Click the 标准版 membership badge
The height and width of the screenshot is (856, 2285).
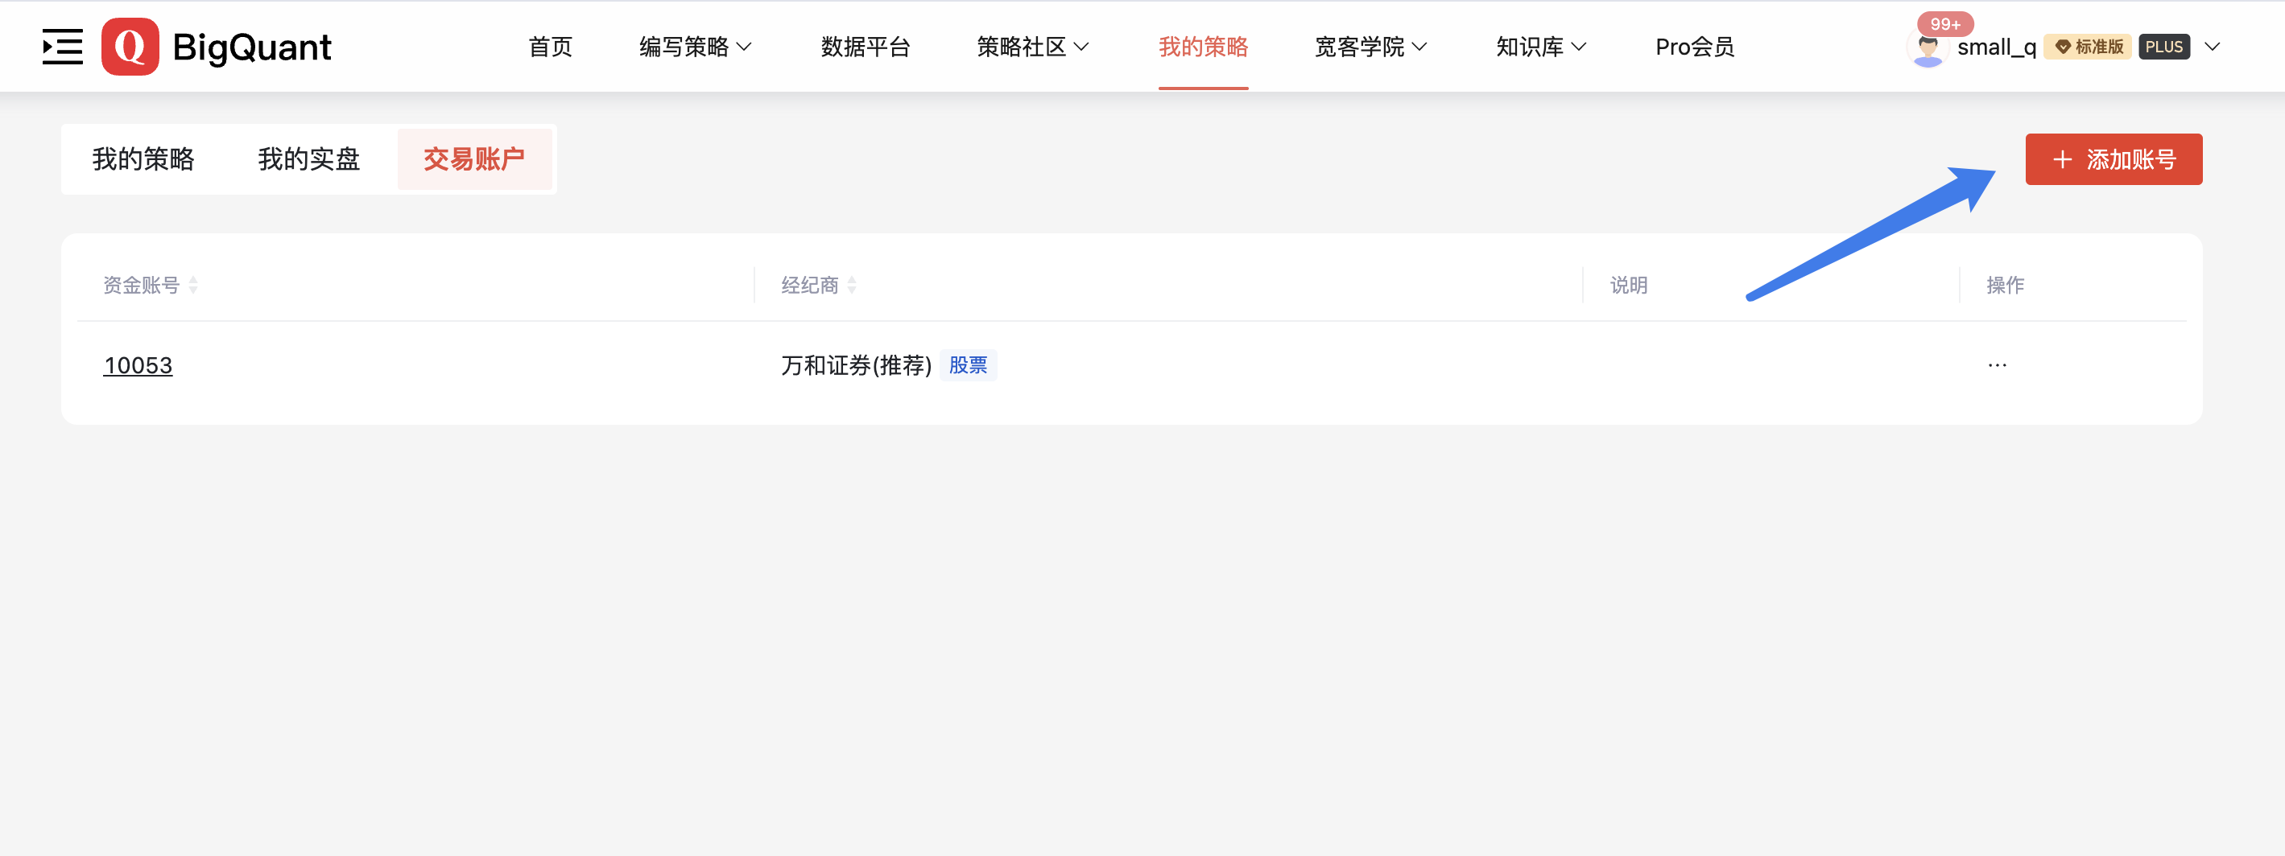[x=2088, y=47]
